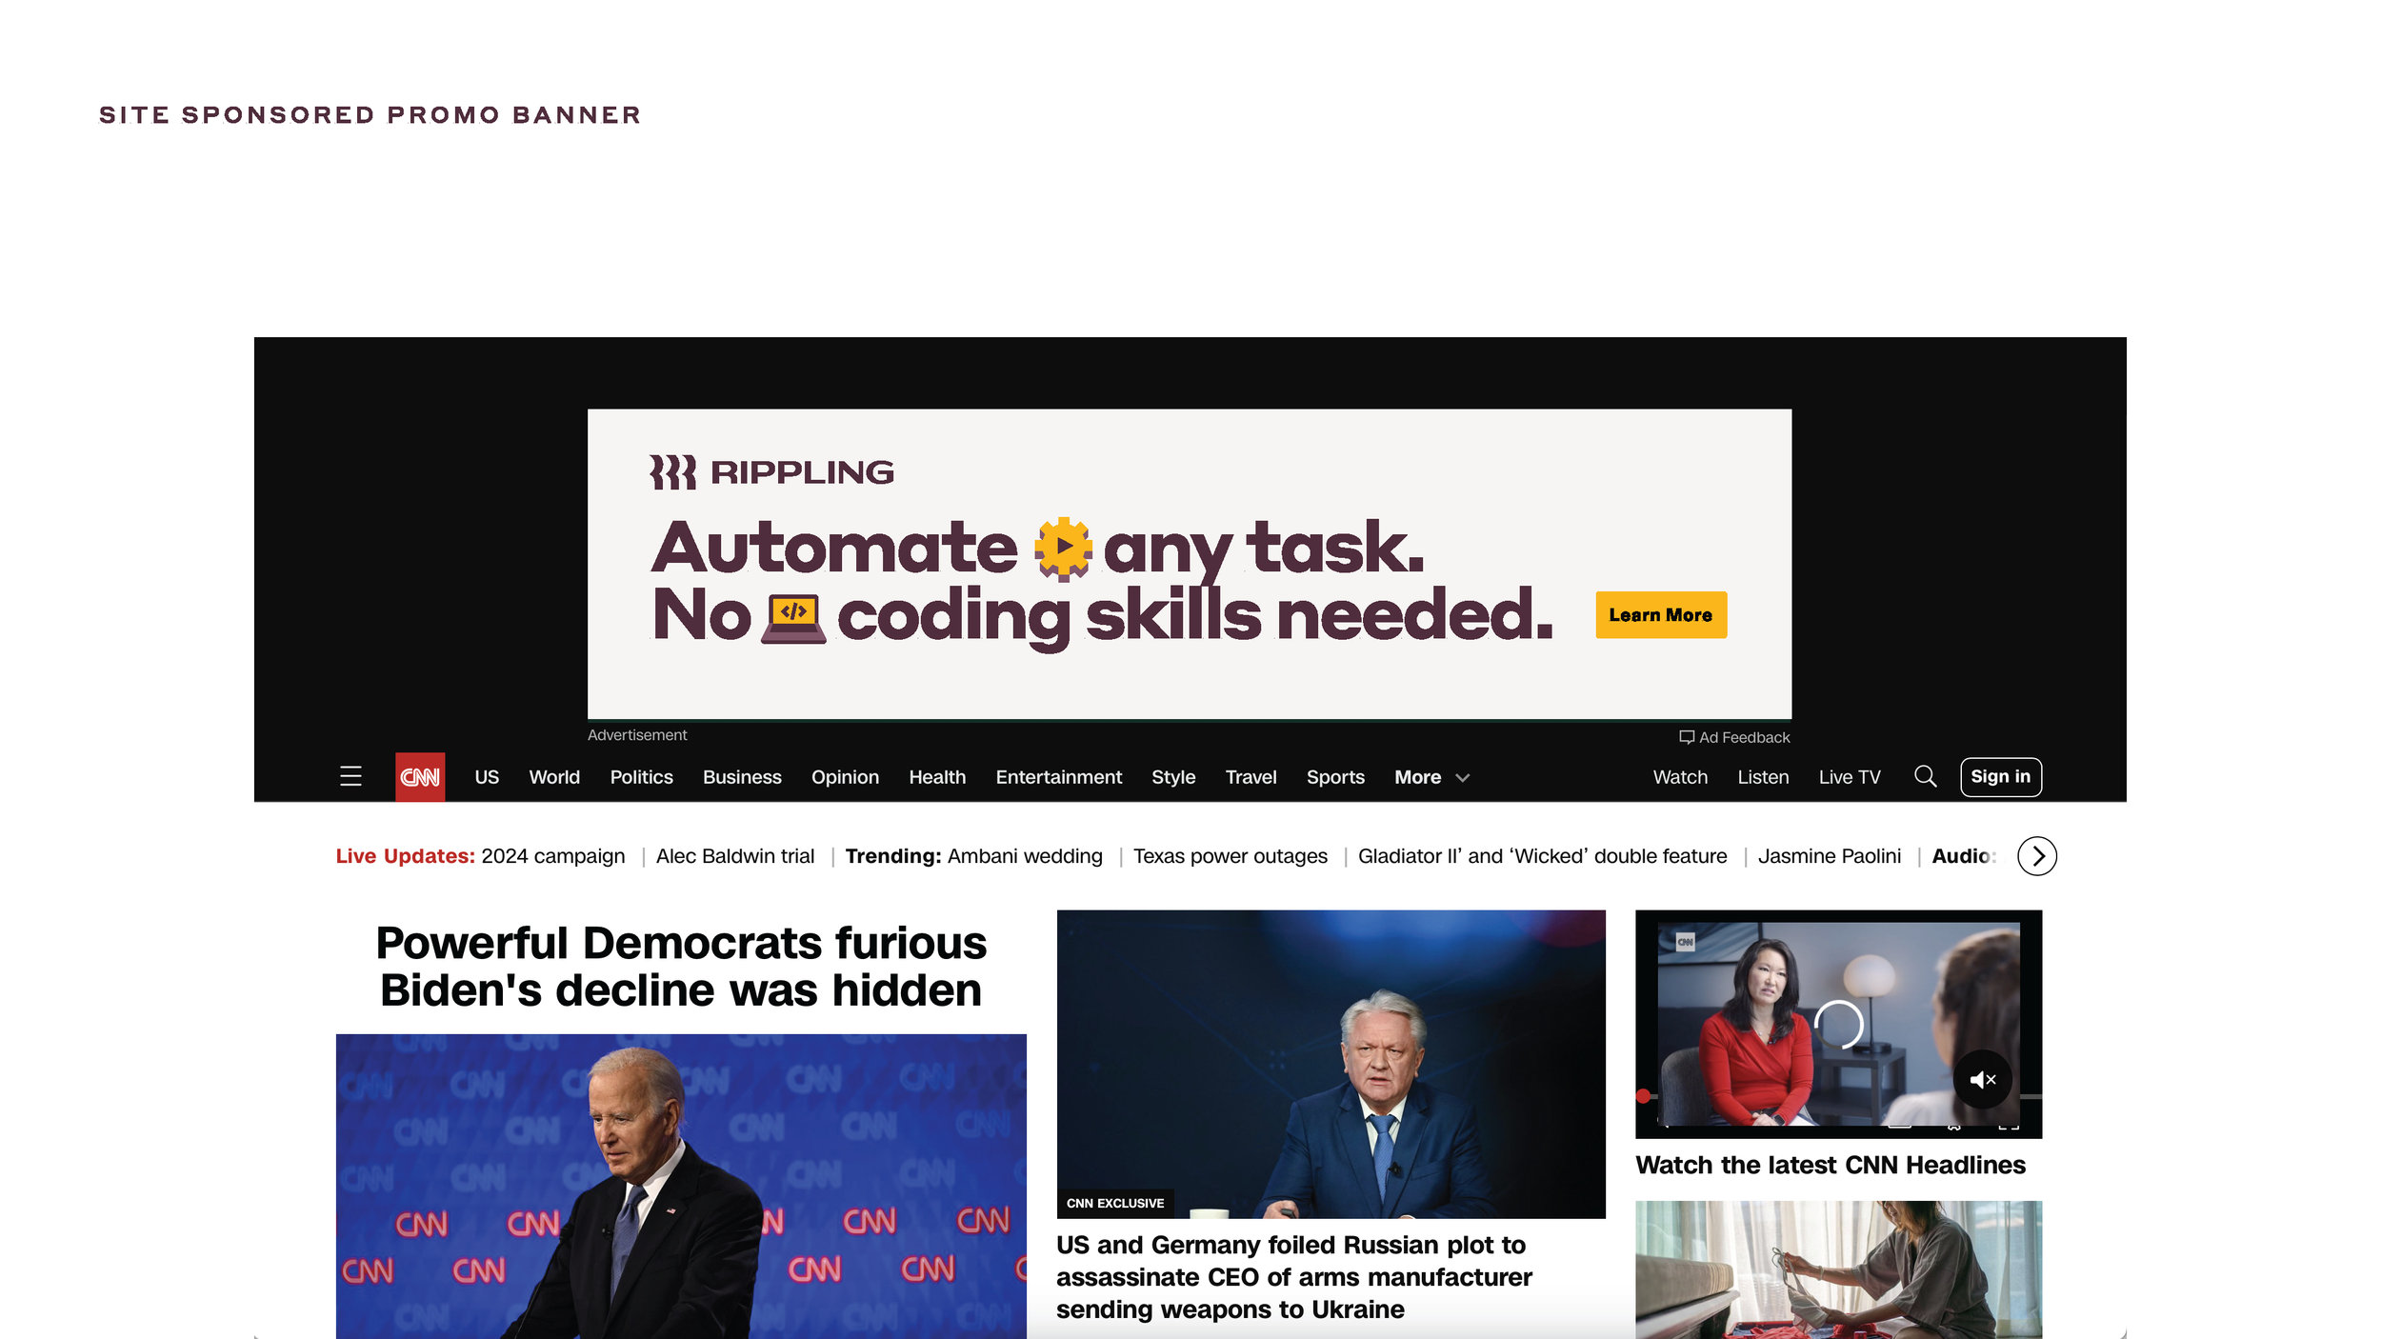
Task: Open the World section
Action: pos(554,777)
